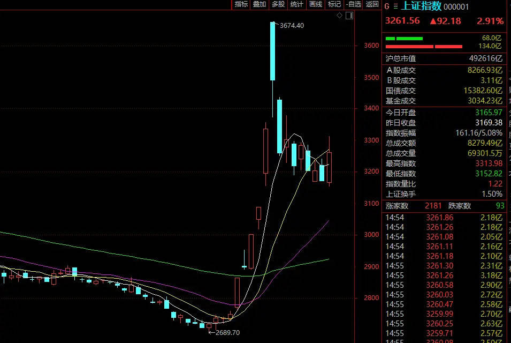The height and width of the screenshot is (343, 511).
Task: Open the 自选 watchlist menu
Action: click(x=353, y=4)
